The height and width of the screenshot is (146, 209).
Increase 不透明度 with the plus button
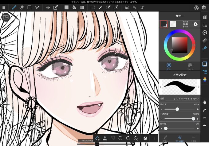coord(198,119)
